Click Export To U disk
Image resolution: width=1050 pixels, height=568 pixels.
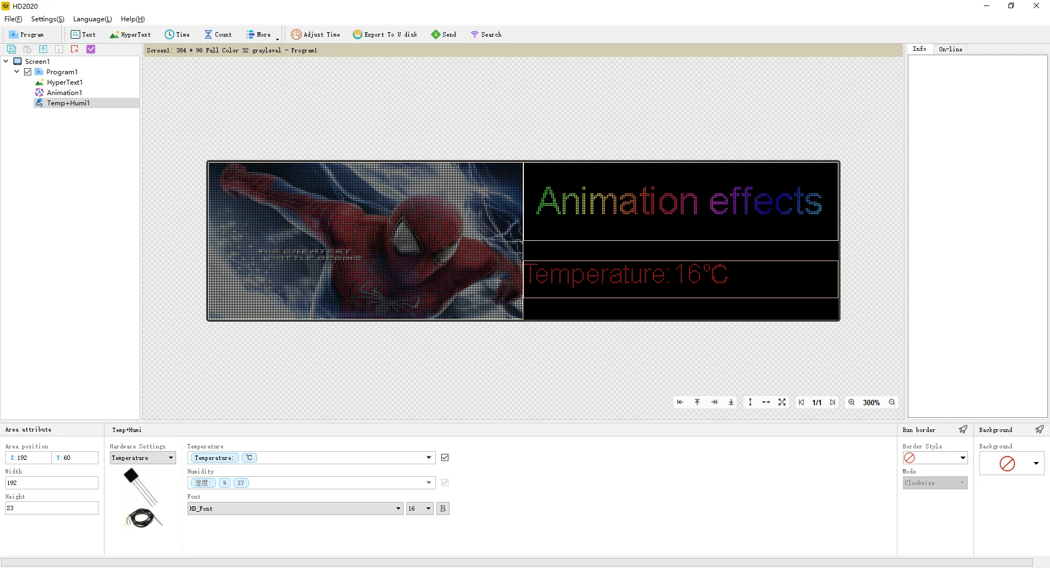click(x=385, y=34)
